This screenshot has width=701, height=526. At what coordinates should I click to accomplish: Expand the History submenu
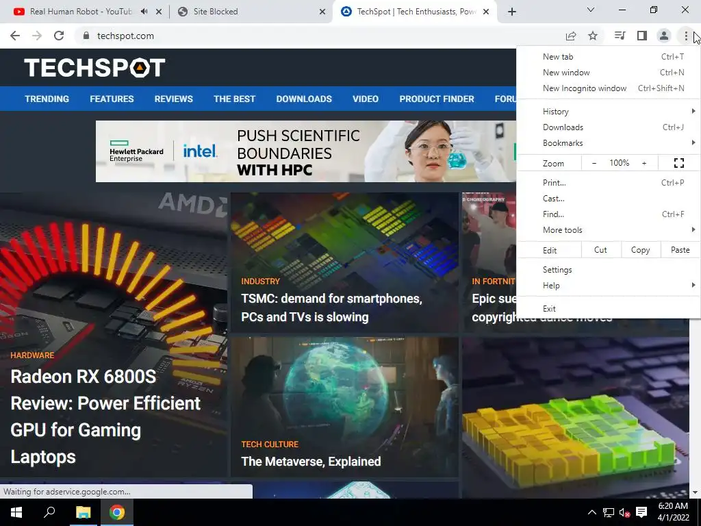pos(608,112)
